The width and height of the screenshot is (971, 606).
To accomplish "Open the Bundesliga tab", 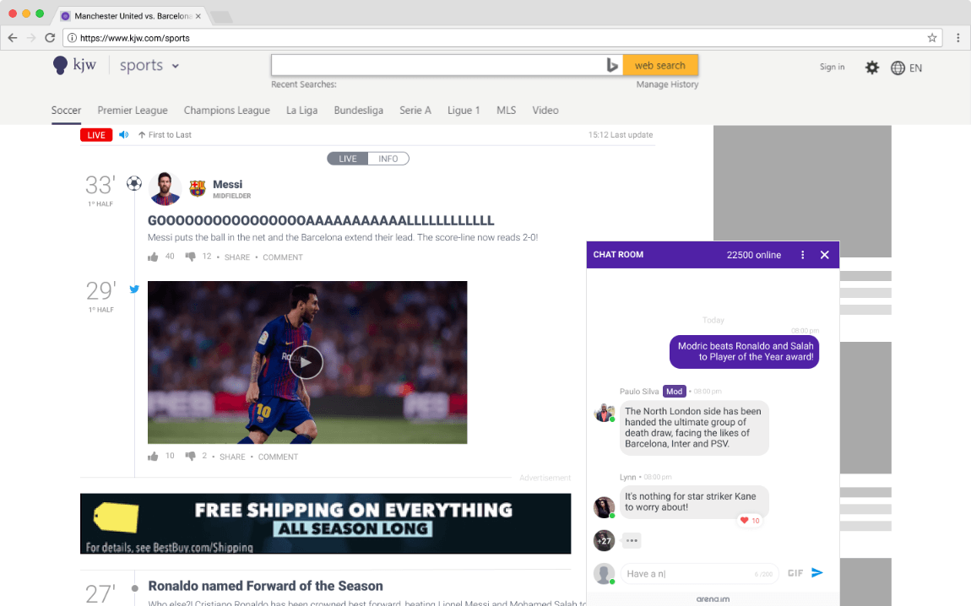I will click(x=359, y=111).
